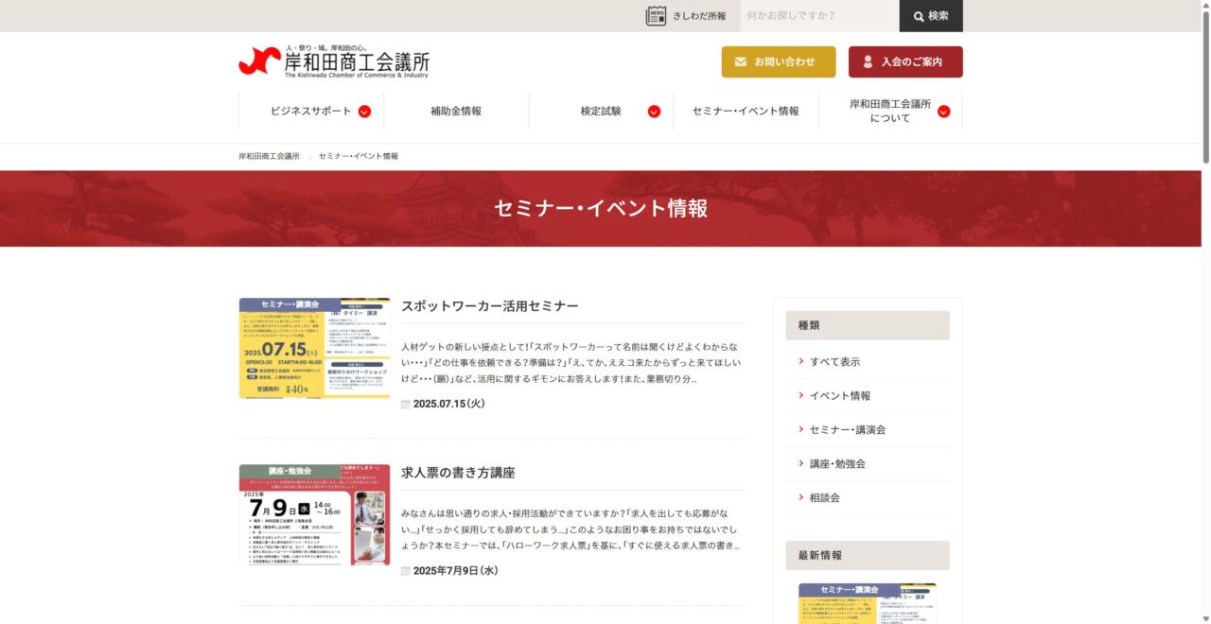
Task: Expand the 検定試験 dropdown arrow
Action: tap(654, 112)
